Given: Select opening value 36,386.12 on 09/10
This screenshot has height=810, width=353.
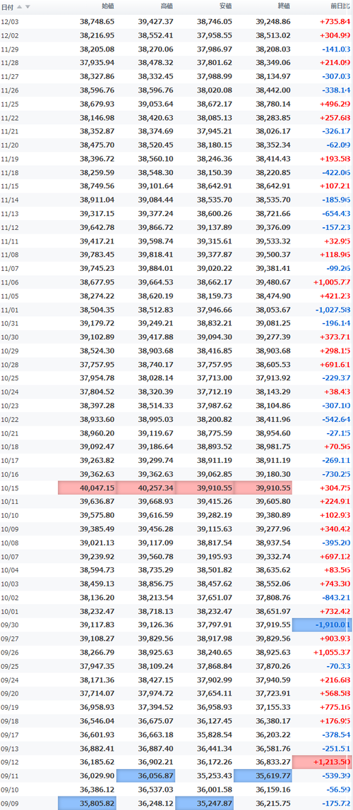Looking at the screenshot, I should point(97,788).
